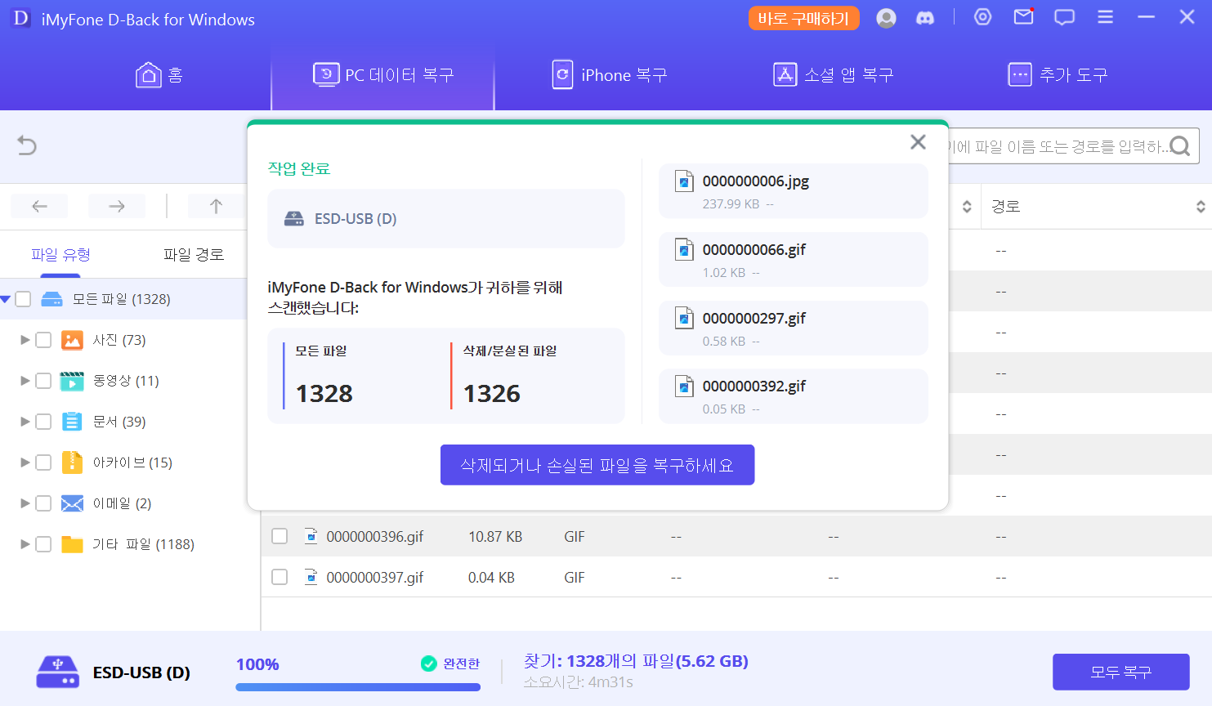Check the 동영상 (11) checkbox

[x=43, y=381]
